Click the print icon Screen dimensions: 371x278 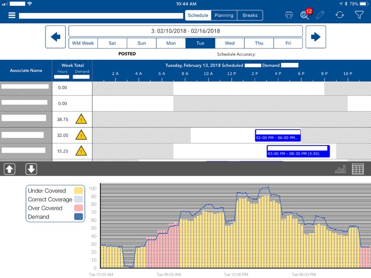[x=289, y=15]
